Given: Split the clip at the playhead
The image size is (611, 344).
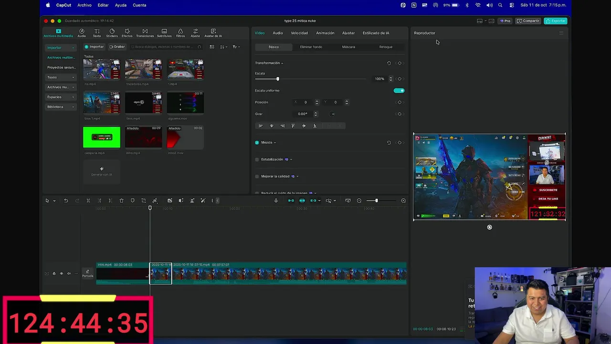Looking at the screenshot, I should 88,201.
